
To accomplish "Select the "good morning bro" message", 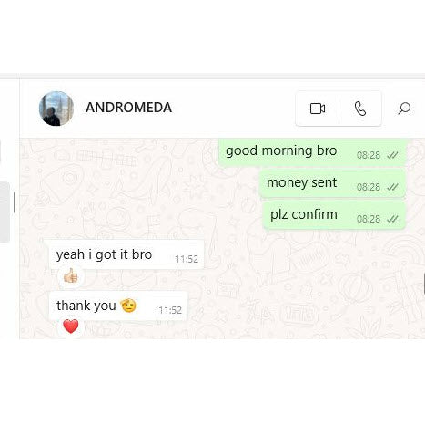I will click(312, 152).
